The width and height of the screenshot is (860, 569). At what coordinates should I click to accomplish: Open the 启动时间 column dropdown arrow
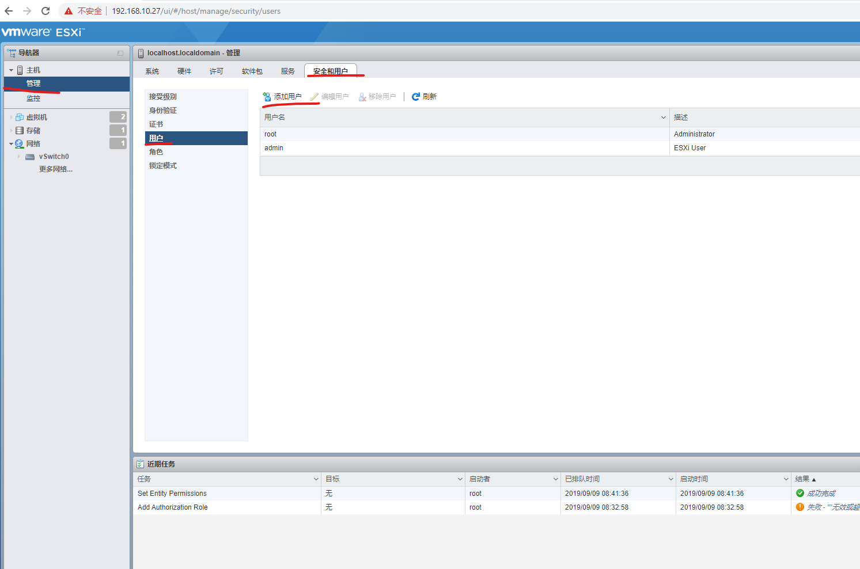coord(786,479)
